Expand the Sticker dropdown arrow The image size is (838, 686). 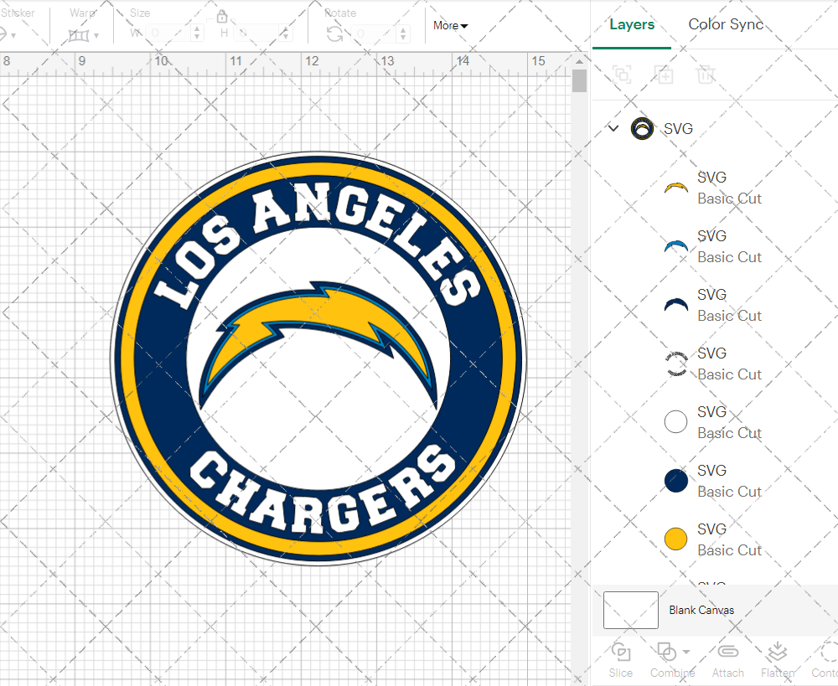(x=13, y=36)
